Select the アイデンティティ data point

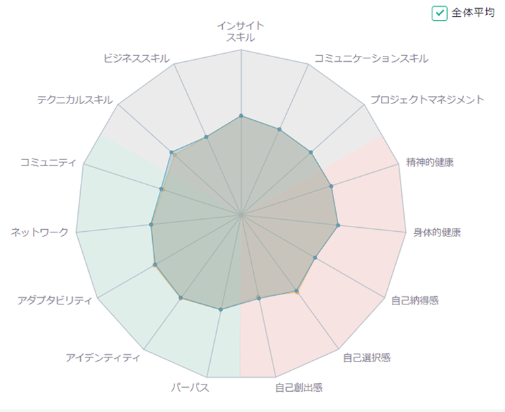pyautogui.click(x=180, y=298)
